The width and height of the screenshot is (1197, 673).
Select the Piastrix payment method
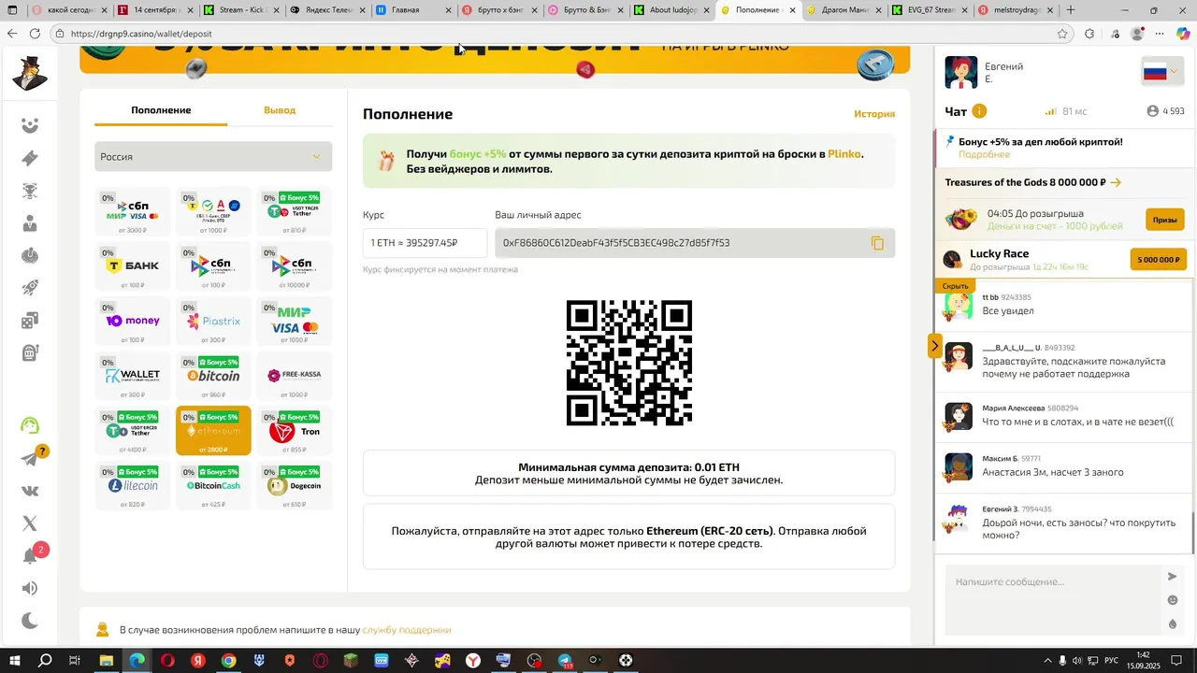pos(213,322)
